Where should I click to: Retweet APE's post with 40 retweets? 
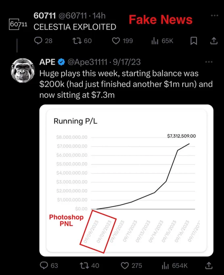(x=90, y=265)
